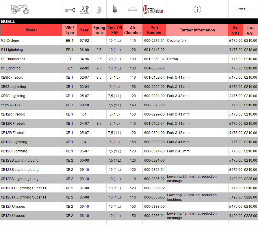Click the Model column header
The image size is (258, 225).
pos(31,30)
